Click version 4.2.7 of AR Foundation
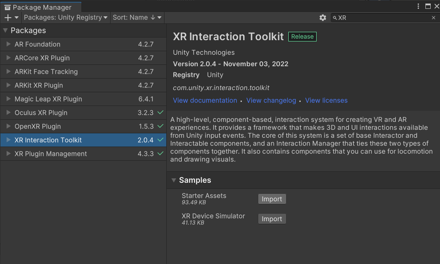The width and height of the screenshot is (440, 264). coord(145,44)
